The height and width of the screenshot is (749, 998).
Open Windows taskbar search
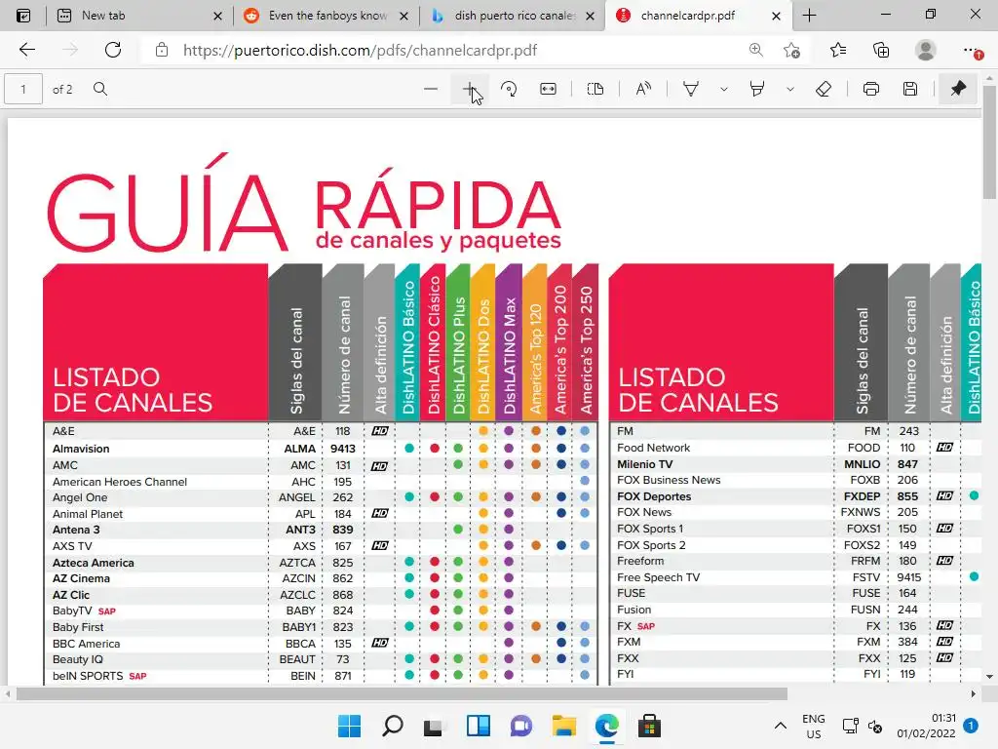point(392,726)
